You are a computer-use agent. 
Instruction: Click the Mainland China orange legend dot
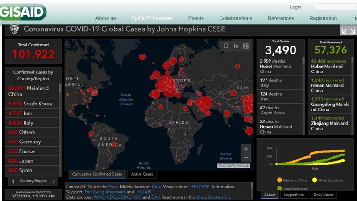point(279,180)
